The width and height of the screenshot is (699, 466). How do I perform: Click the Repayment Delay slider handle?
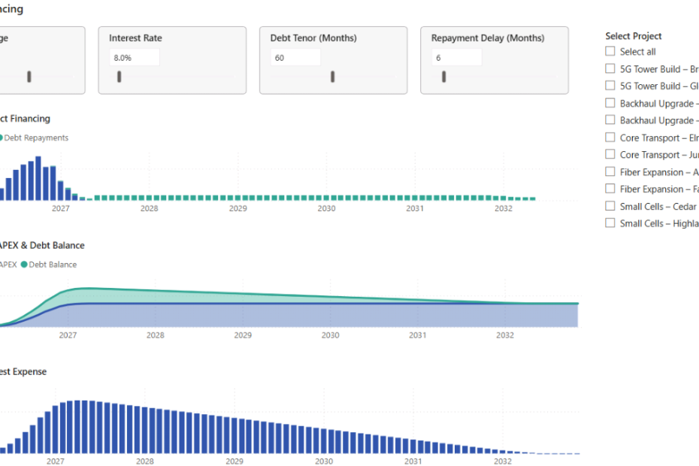click(x=443, y=76)
